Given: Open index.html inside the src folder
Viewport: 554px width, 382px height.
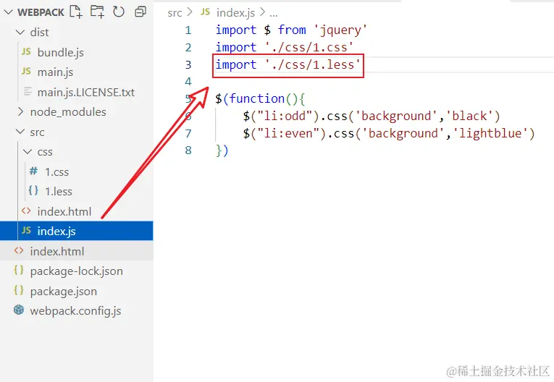Looking at the screenshot, I should (64, 211).
